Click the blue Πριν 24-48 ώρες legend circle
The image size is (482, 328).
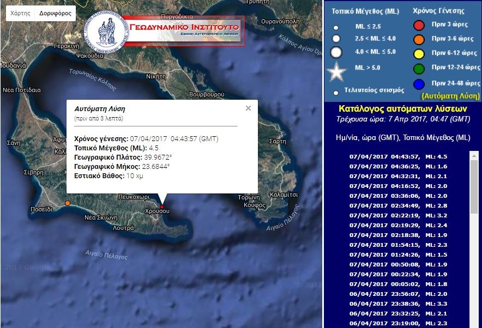[x=419, y=84]
